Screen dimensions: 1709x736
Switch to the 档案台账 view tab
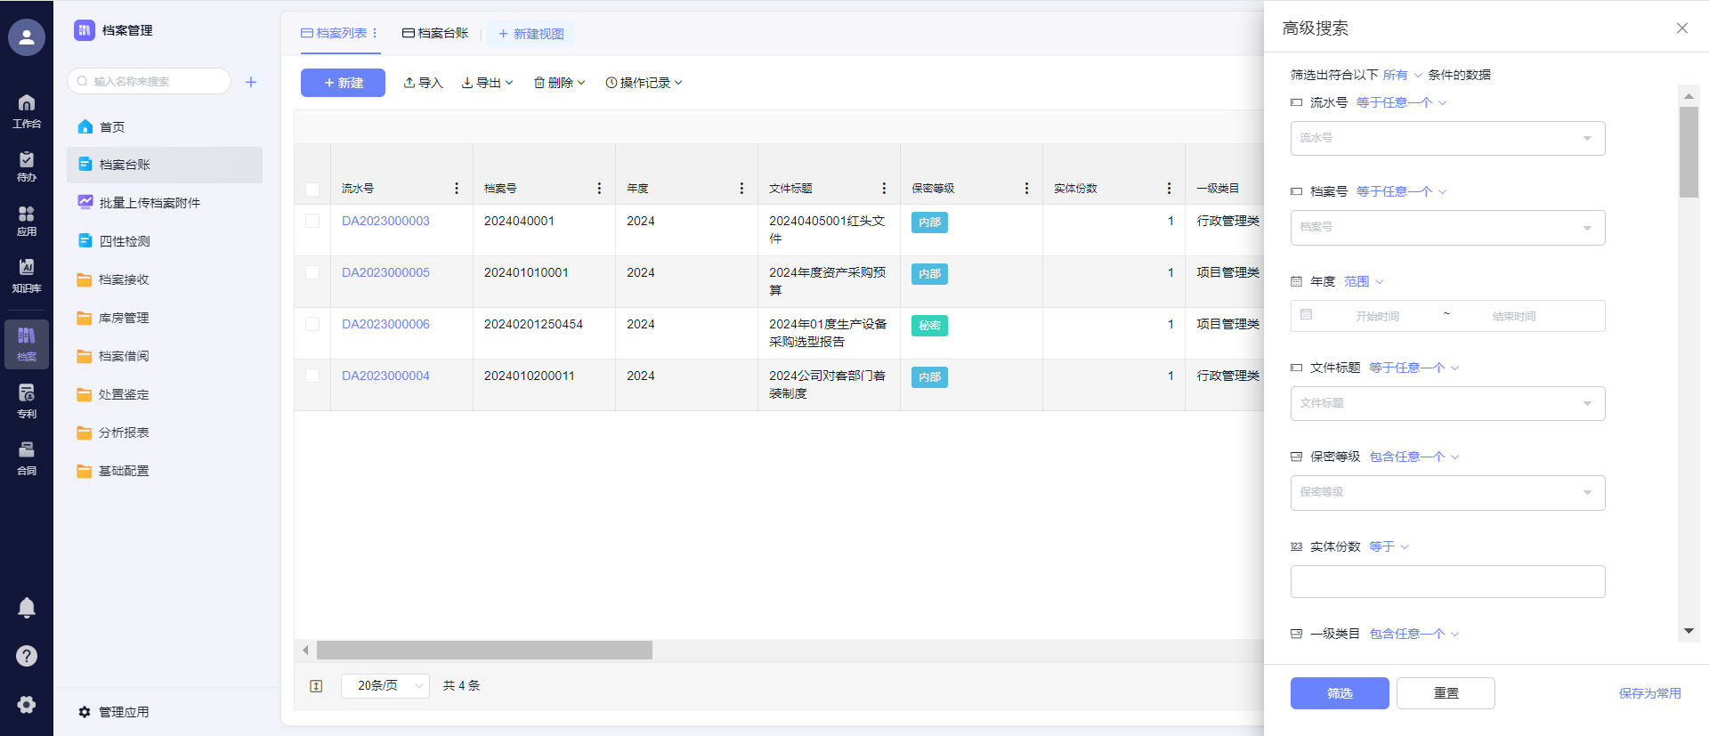coord(435,33)
